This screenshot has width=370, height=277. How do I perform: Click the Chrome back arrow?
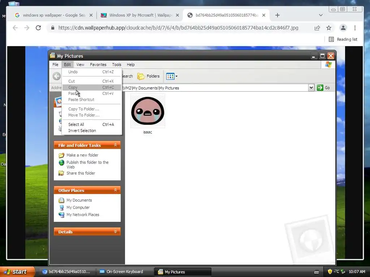tap(15, 28)
